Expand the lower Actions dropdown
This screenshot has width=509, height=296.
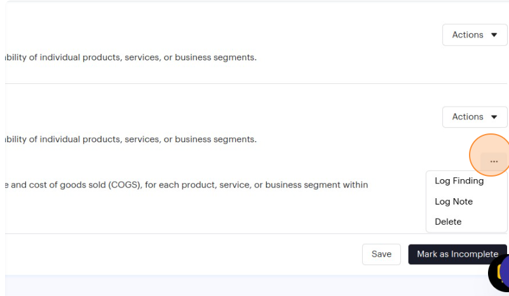474,117
